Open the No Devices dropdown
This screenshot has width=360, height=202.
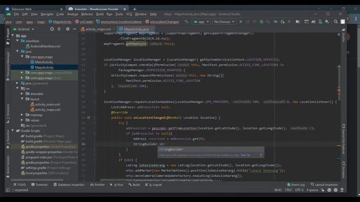(224, 22)
